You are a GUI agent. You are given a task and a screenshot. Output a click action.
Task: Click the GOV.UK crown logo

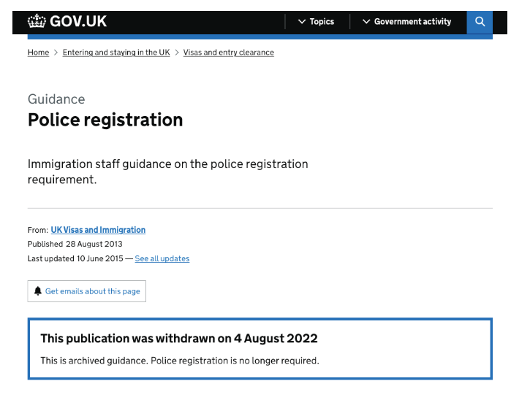[x=37, y=22]
